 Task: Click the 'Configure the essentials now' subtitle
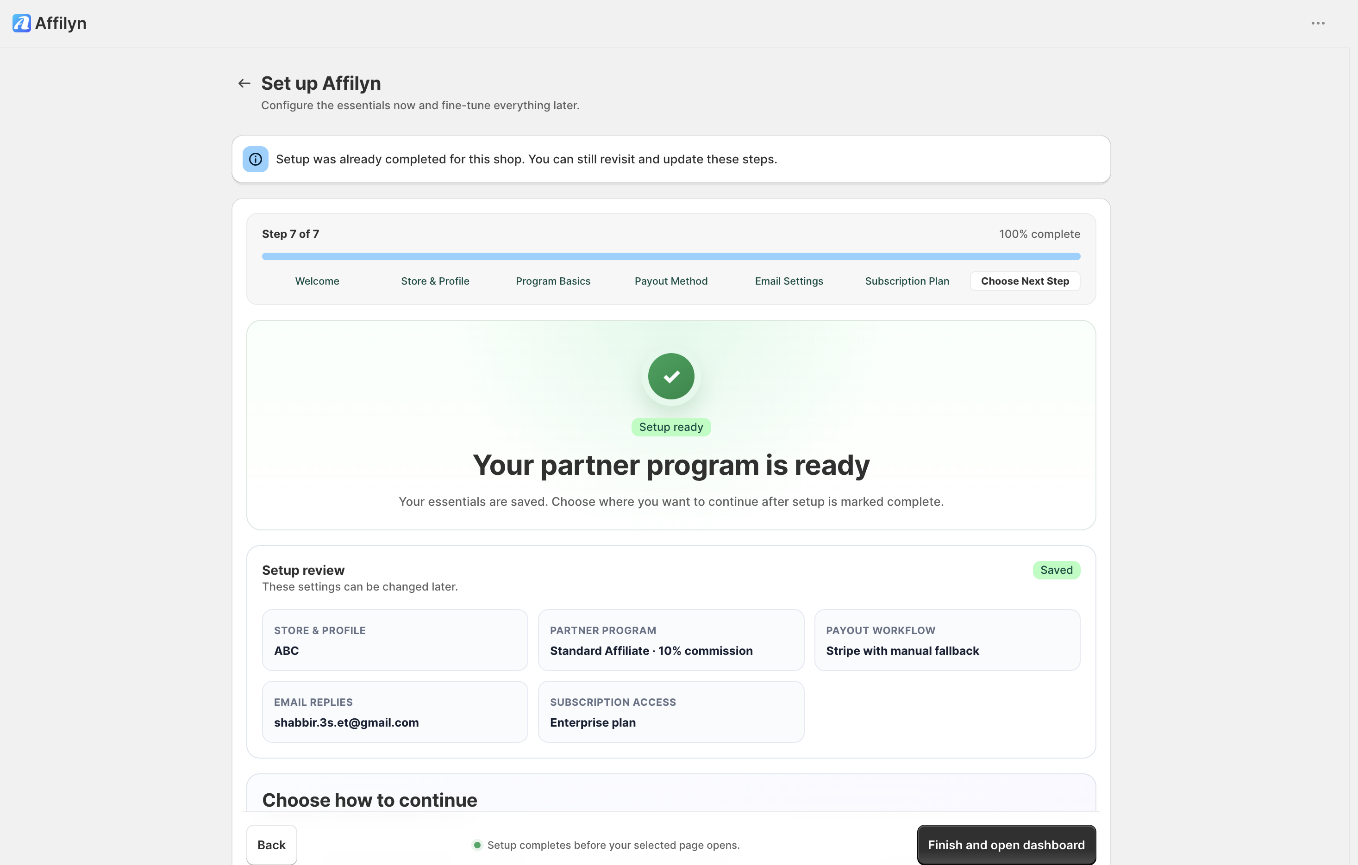click(420, 106)
